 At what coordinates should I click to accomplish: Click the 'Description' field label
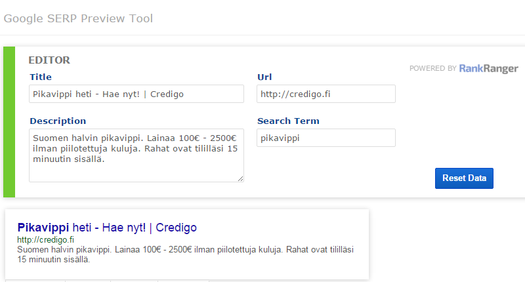tap(58, 121)
